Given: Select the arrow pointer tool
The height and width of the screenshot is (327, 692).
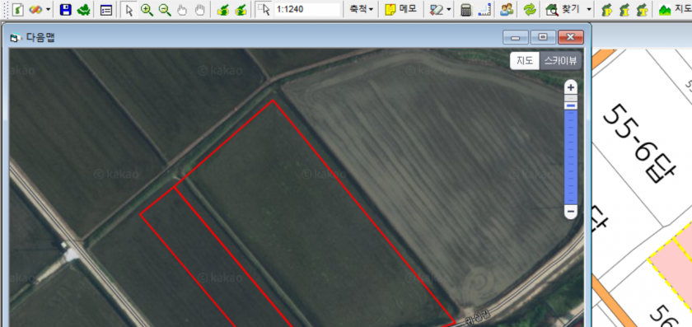Looking at the screenshot, I should pyautogui.click(x=129, y=10).
